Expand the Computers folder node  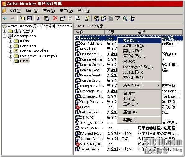tap(10, 46)
